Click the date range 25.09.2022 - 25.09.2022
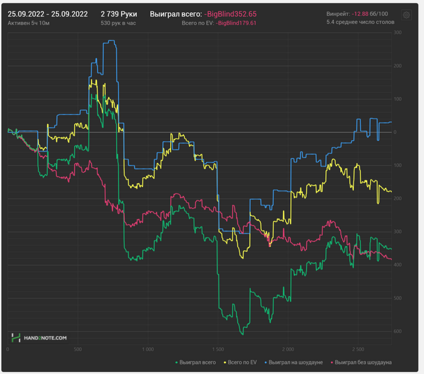The height and width of the screenshot is (374, 424). [x=47, y=13]
